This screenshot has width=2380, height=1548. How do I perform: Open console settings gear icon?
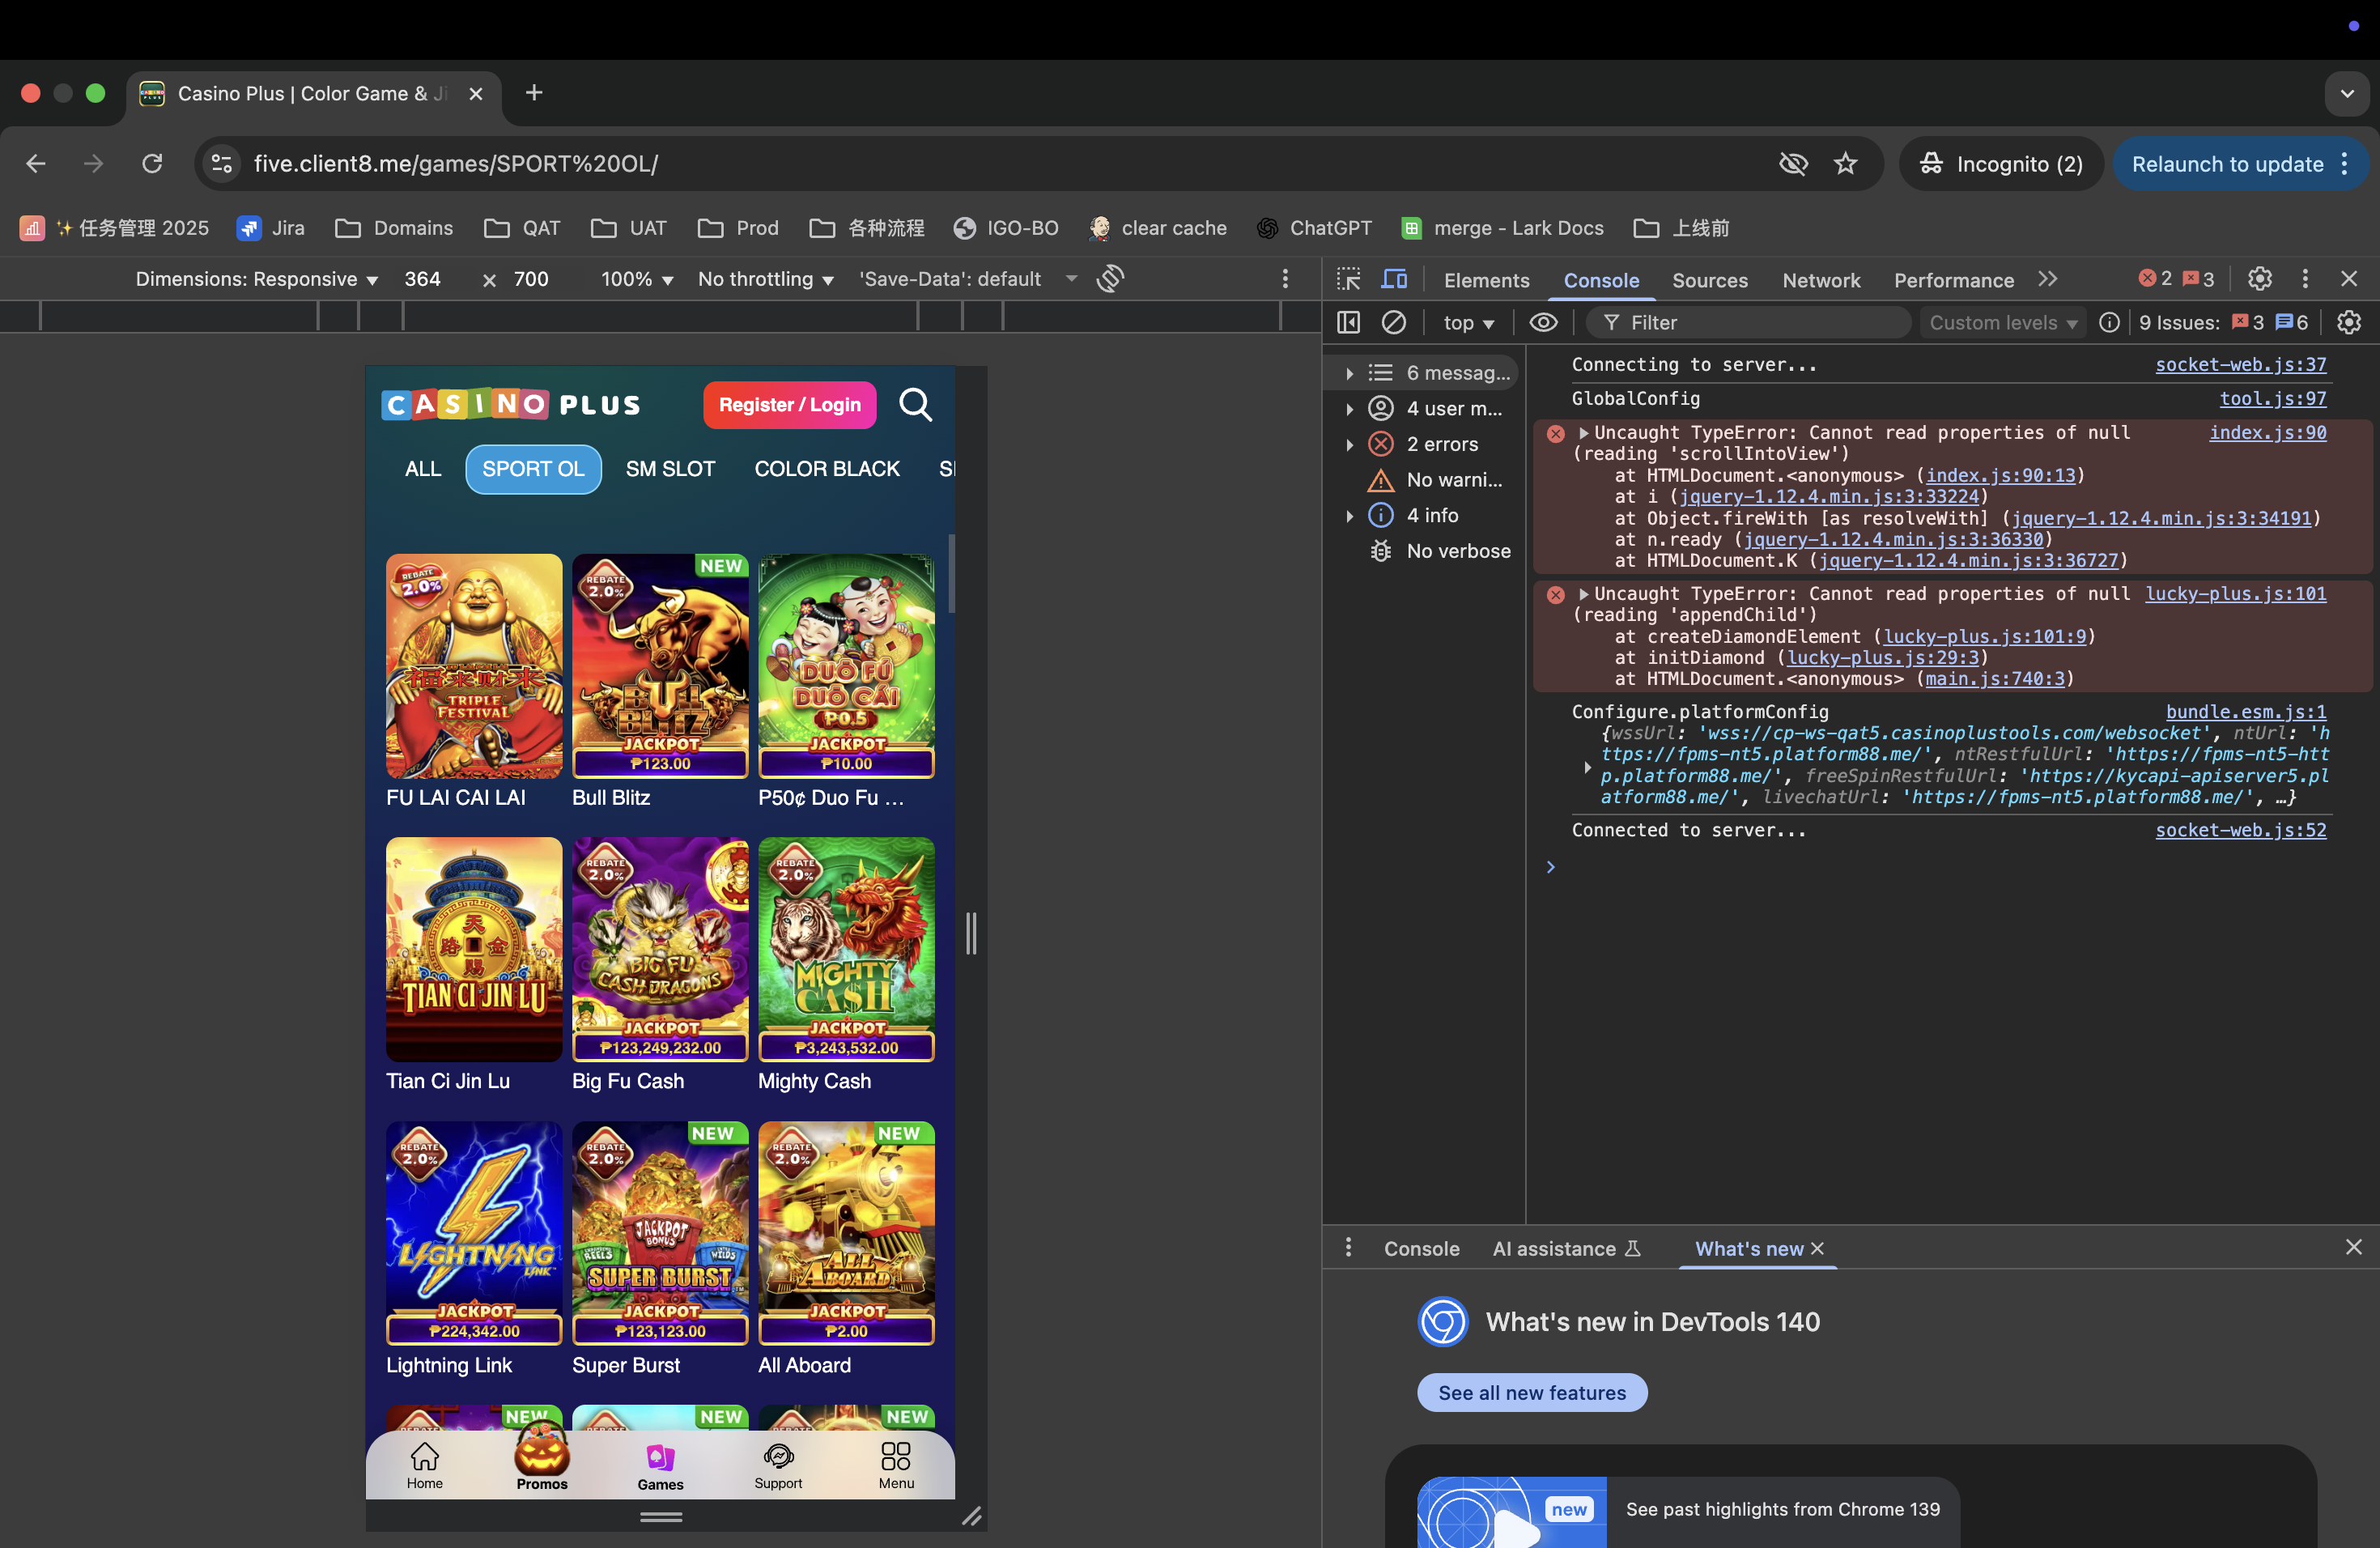[2348, 322]
